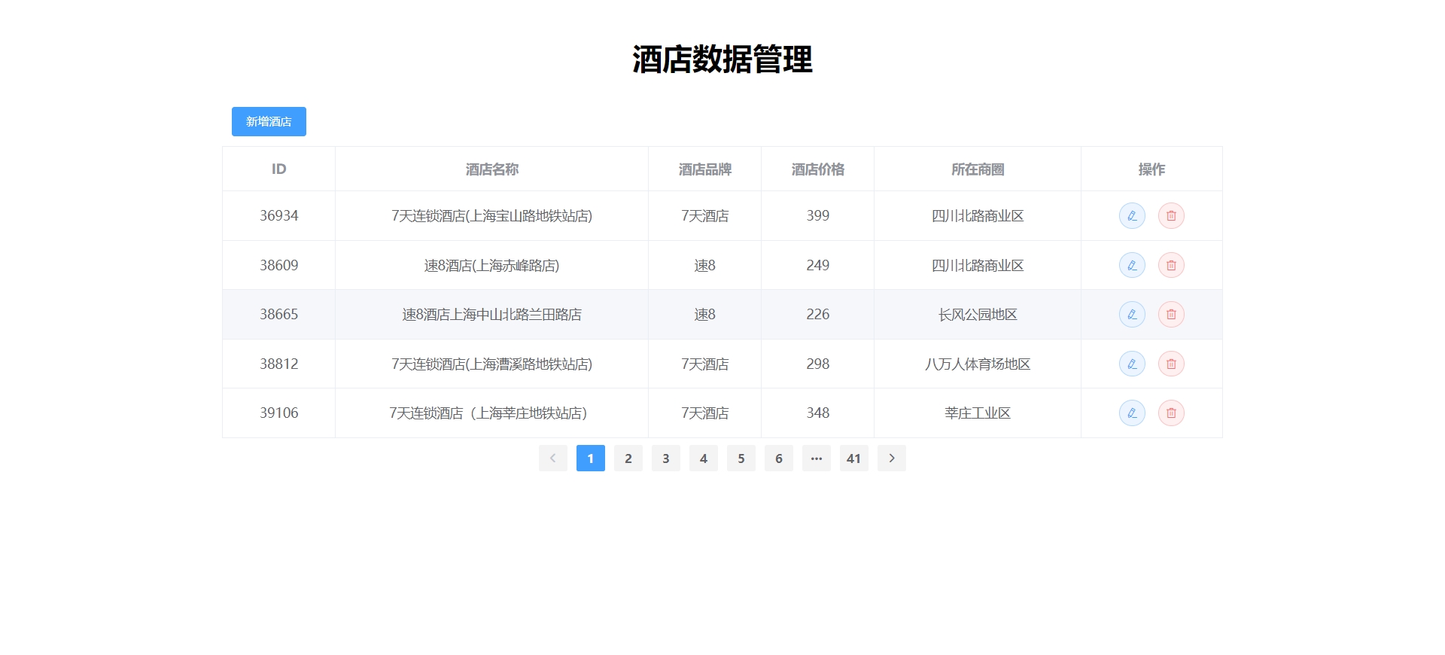
Task: Go to next page arrow
Action: [892, 458]
